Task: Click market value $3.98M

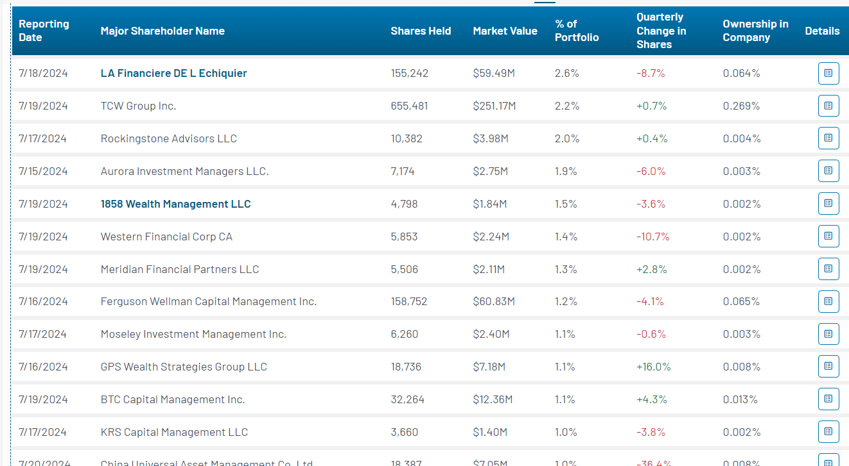Action: tap(491, 138)
